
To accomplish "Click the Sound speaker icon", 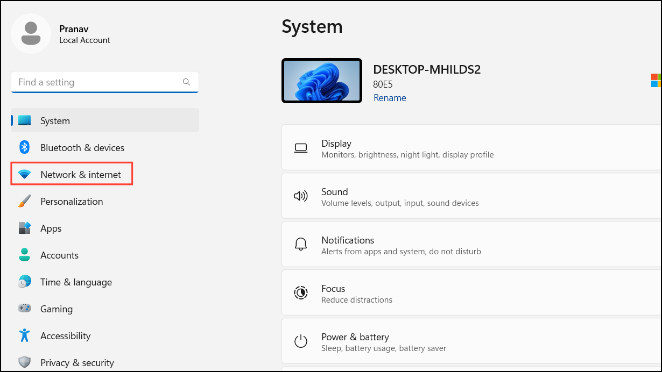I will click(x=300, y=197).
